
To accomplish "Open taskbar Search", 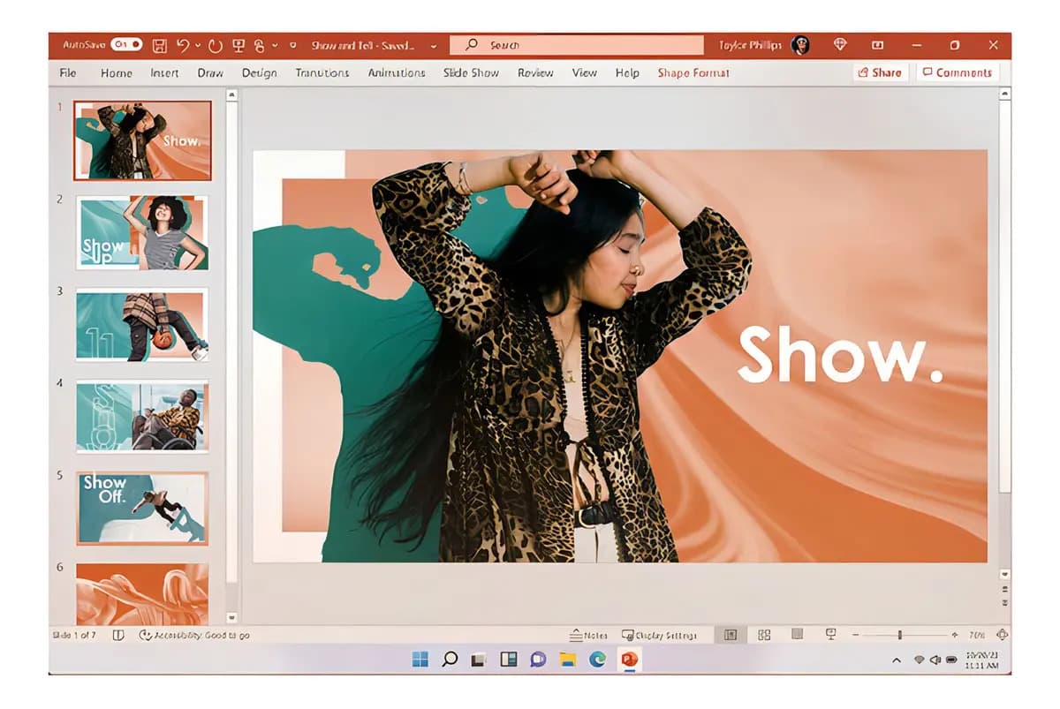I will pyautogui.click(x=450, y=659).
